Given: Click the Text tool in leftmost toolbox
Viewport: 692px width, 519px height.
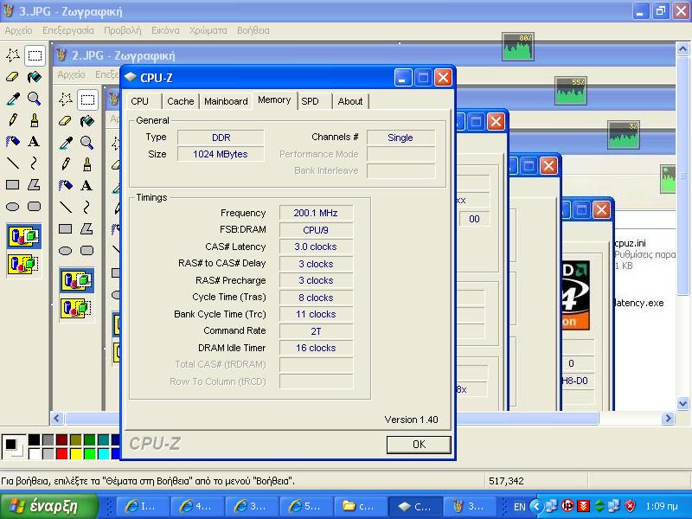Looking at the screenshot, I should pos(34,141).
